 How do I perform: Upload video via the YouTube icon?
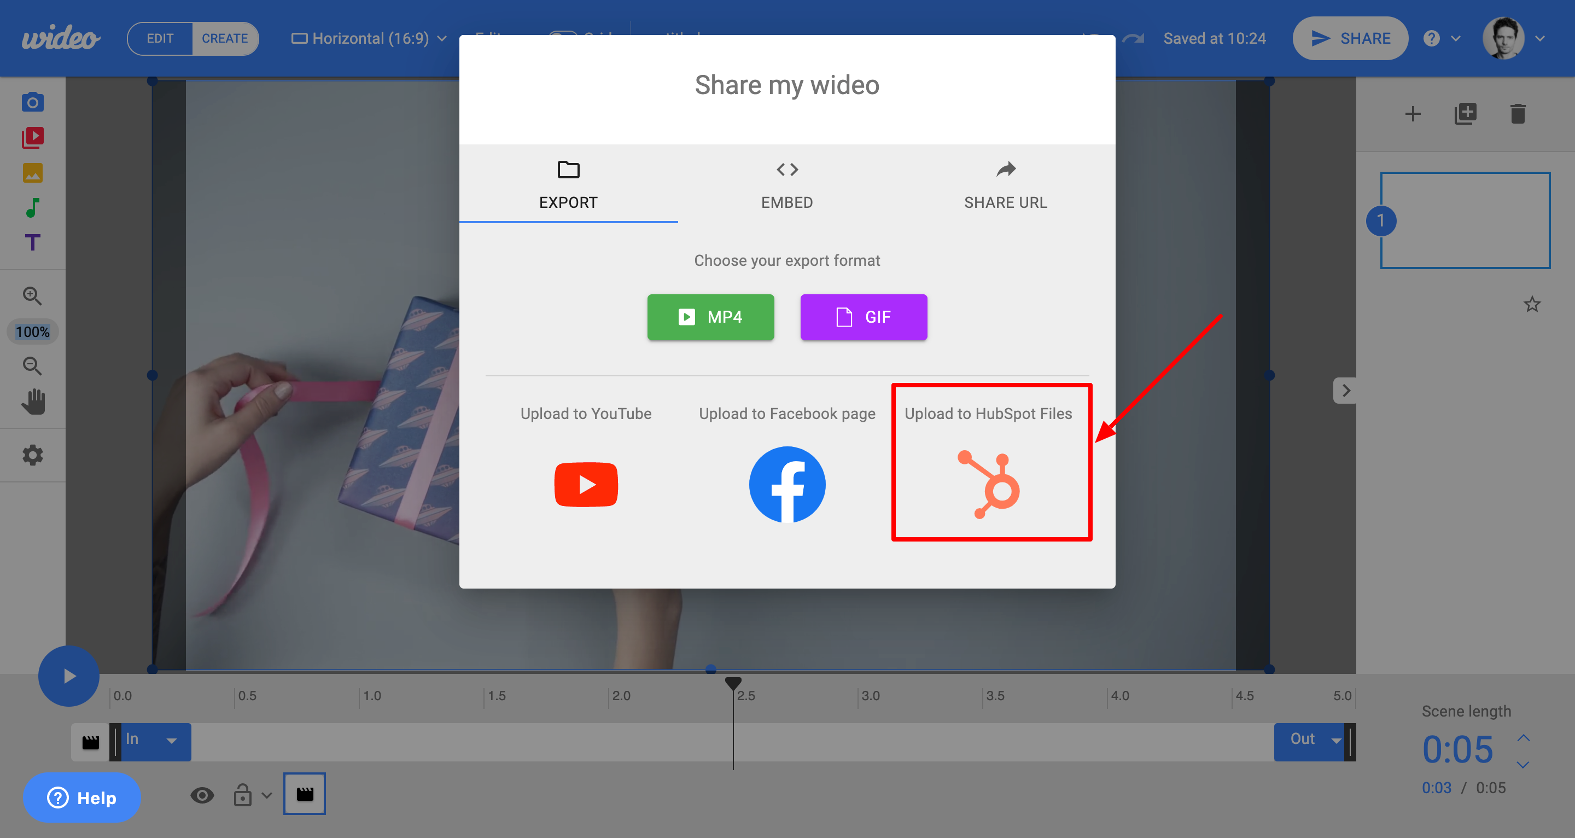pos(586,485)
